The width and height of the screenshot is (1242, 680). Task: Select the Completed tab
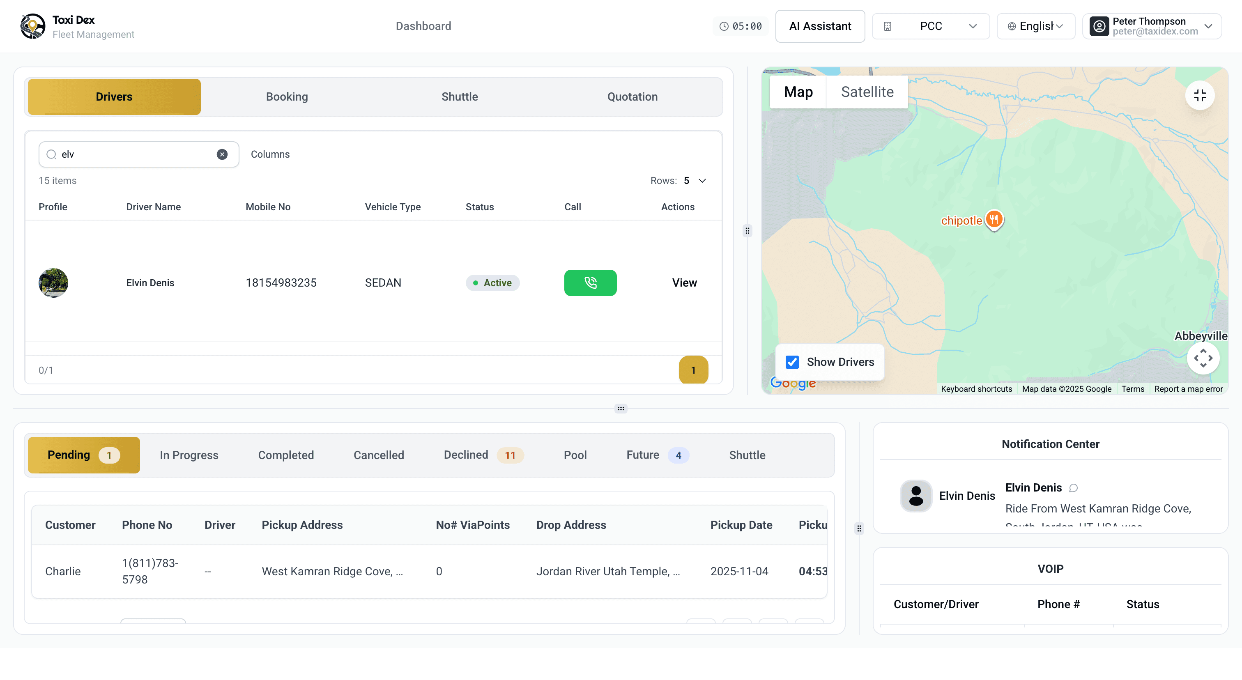point(286,455)
